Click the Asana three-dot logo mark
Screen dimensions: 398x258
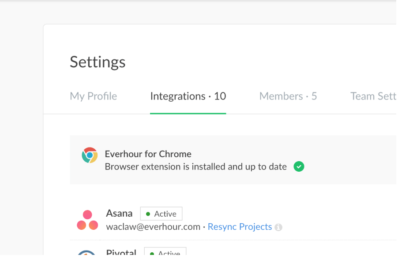[x=87, y=220]
